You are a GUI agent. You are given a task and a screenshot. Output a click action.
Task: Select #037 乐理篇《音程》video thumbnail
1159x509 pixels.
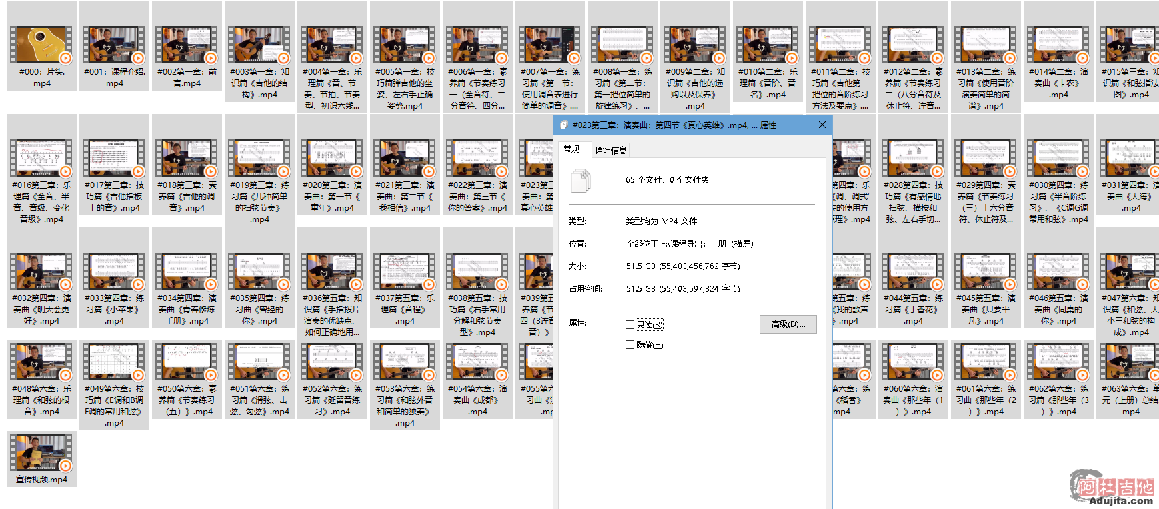[405, 271]
